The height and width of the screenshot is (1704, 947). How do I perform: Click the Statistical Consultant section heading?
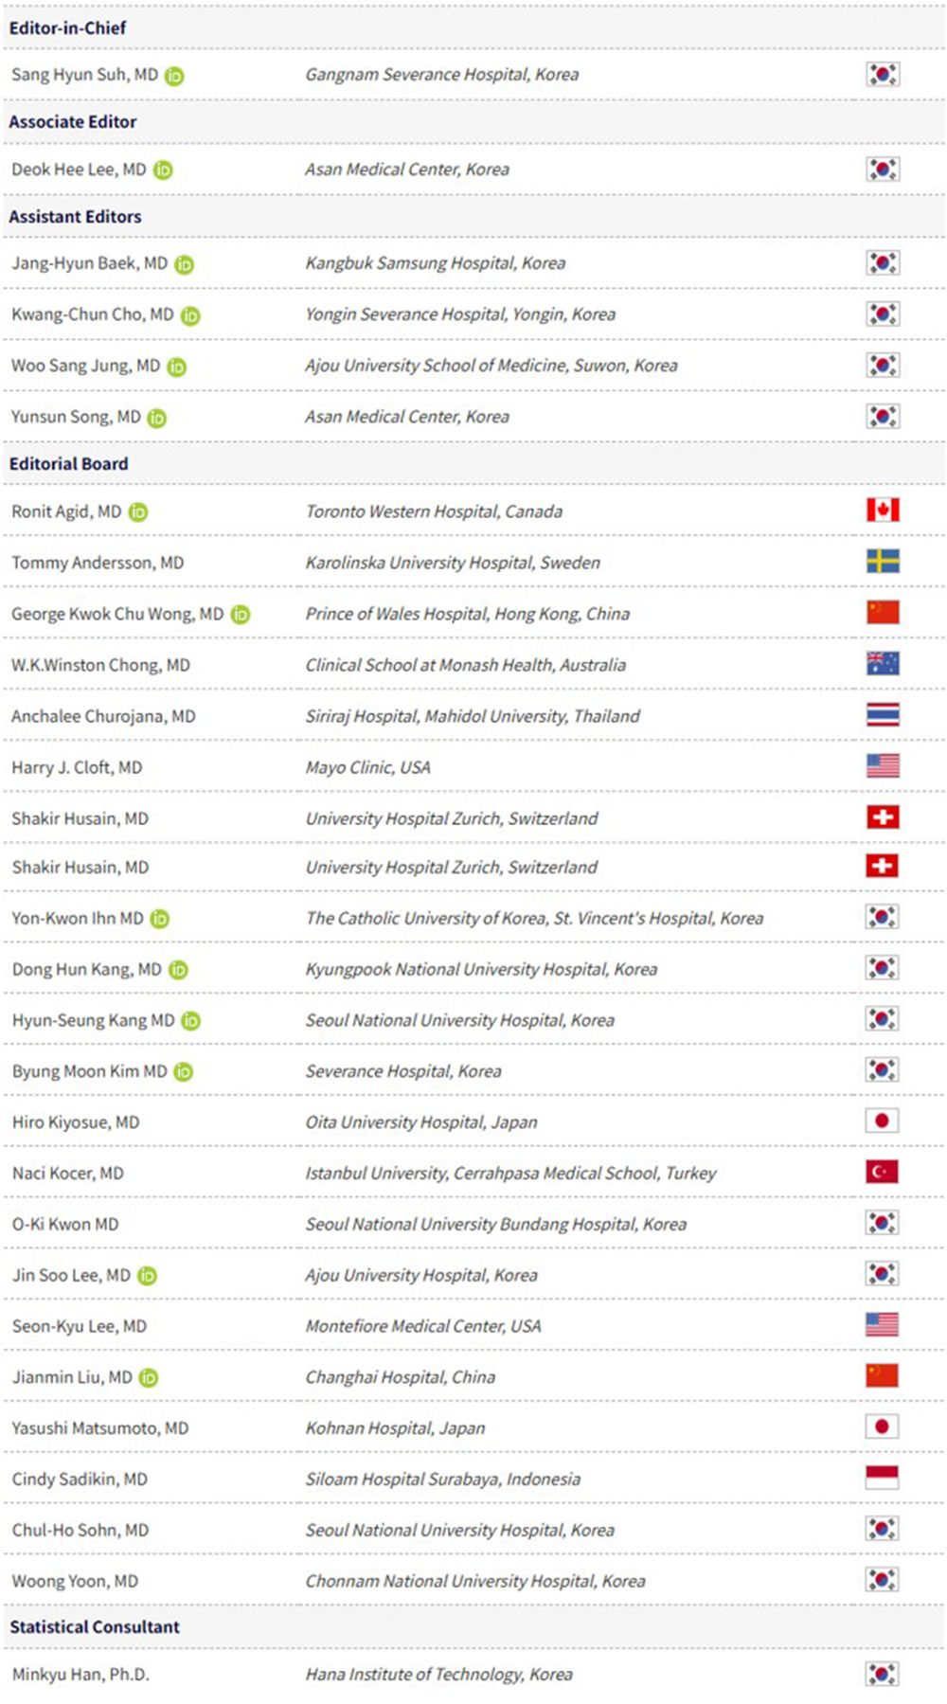95,1627
